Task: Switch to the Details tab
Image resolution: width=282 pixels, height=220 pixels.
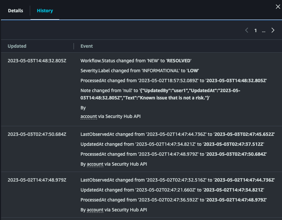Action: (15, 11)
